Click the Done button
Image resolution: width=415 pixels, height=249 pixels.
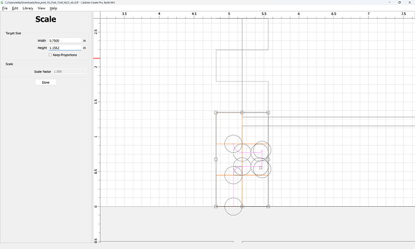click(x=46, y=82)
